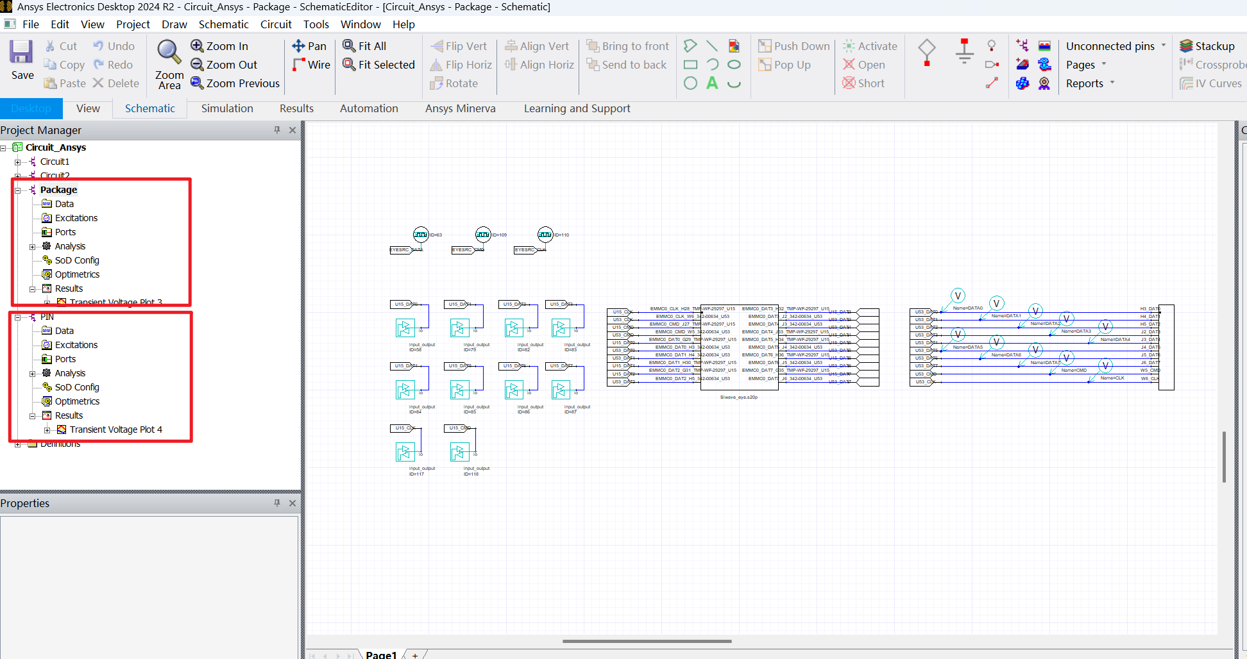Image resolution: width=1247 pixels, height=659 pixels.
Task: Open the Stackup editor
Action: point(1207,46)
